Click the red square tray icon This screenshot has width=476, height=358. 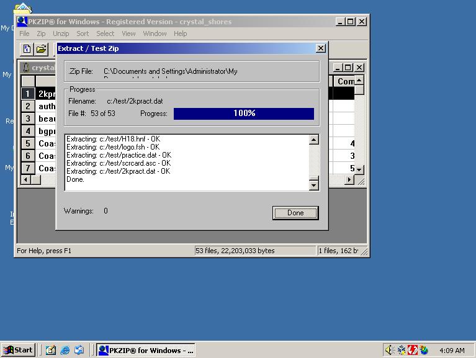[x=413, y=350]
